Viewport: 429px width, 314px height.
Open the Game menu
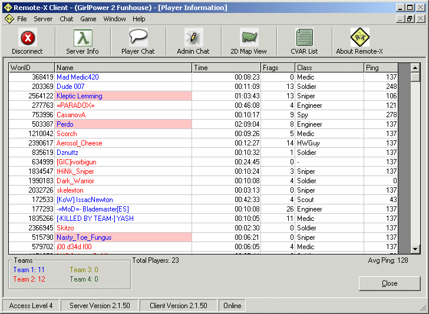tap(88, 19)
